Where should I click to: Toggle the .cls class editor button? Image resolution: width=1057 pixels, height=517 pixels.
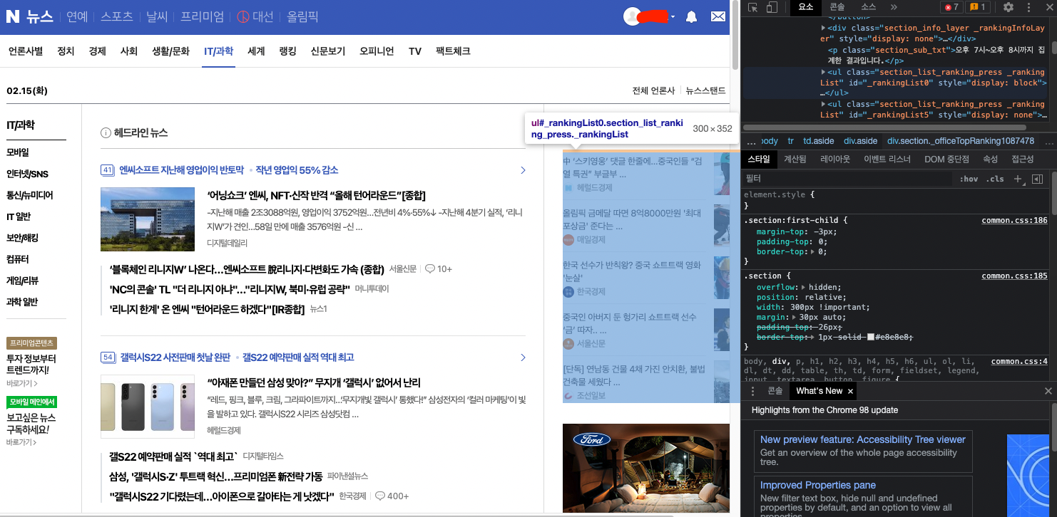pyautogui.click(x=995, y=179)
